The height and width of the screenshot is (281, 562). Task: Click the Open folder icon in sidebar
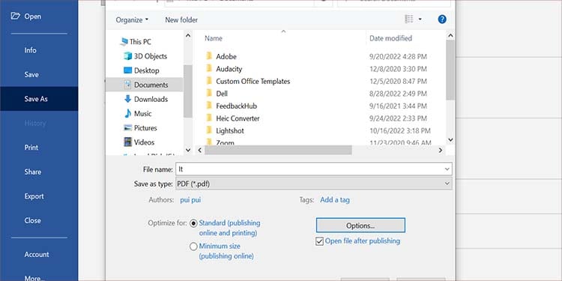point(16,16)
